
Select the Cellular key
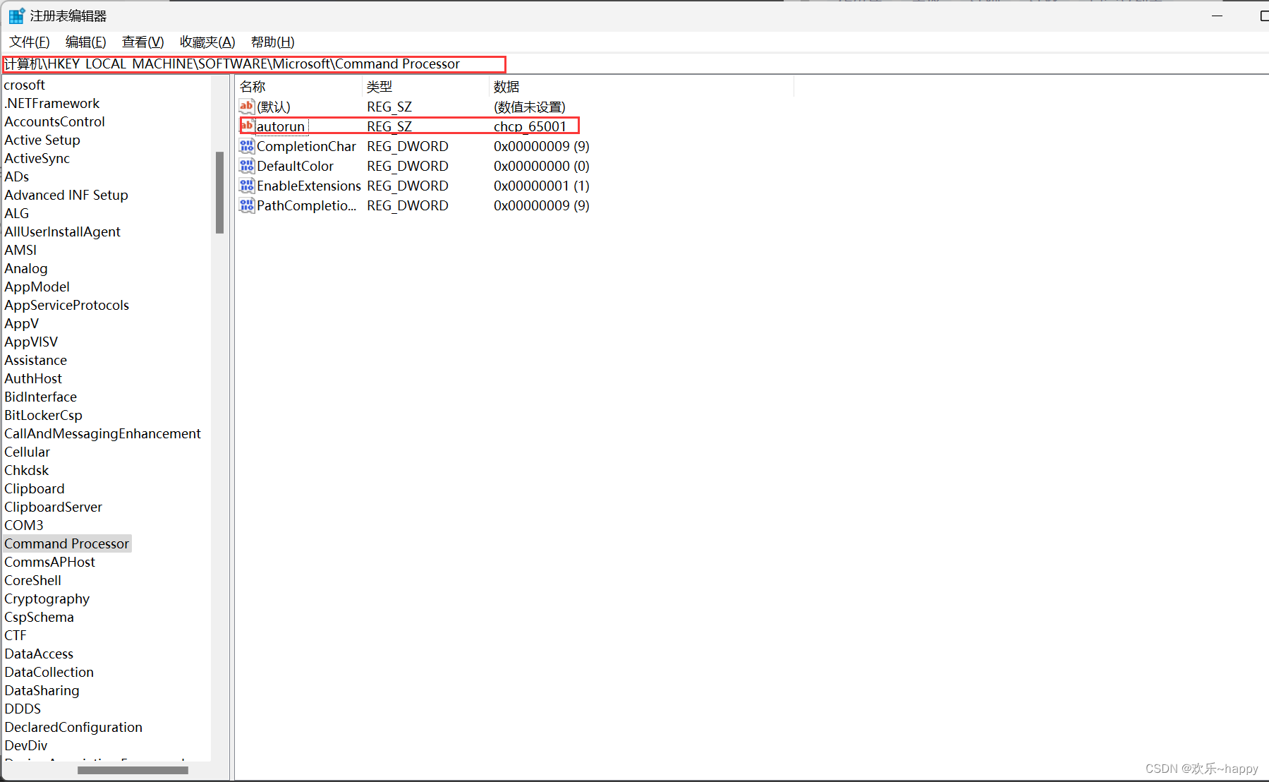point(27,452)
